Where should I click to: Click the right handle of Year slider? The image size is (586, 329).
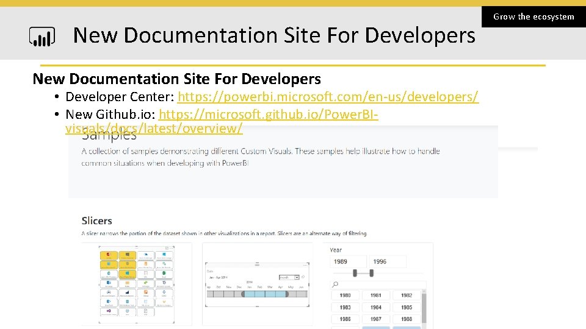[x=372, y=273]
